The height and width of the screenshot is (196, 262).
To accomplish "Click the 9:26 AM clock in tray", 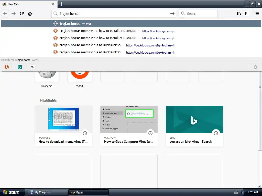I will click(x=253, y=192).
